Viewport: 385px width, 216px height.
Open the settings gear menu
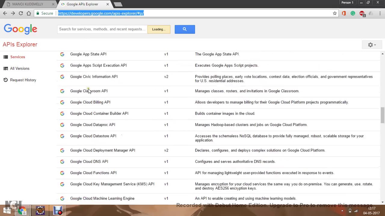(372, 45)
